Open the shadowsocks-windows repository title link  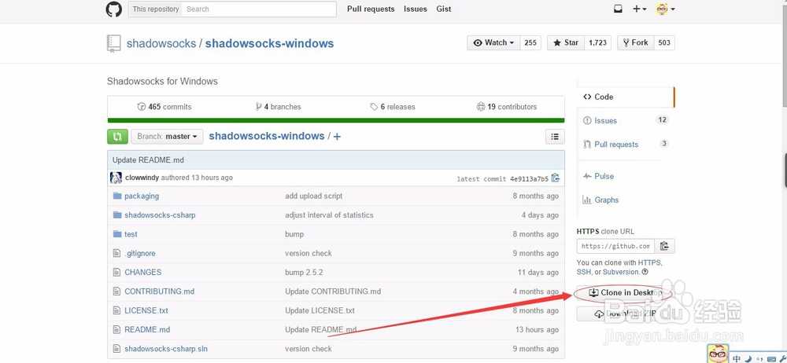tap(269, 44)
